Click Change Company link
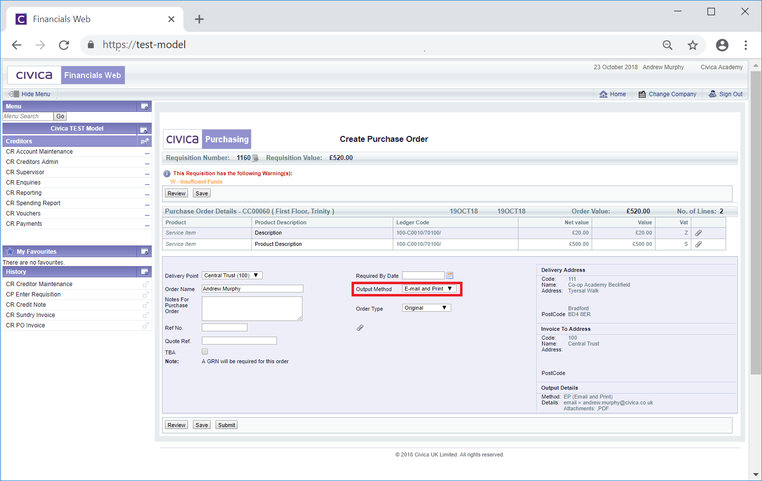This screenshot has width=762, height=481. pyautogui.click(x=667, y=94)
